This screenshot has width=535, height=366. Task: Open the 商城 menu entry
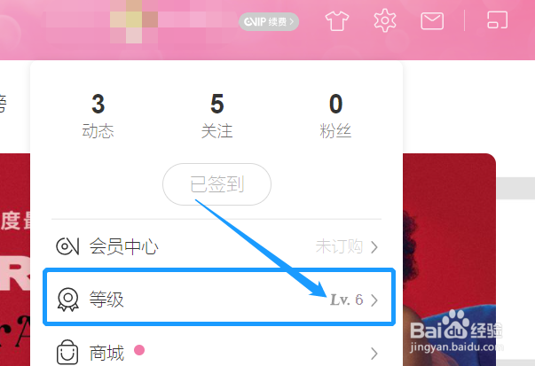(217, 353)
